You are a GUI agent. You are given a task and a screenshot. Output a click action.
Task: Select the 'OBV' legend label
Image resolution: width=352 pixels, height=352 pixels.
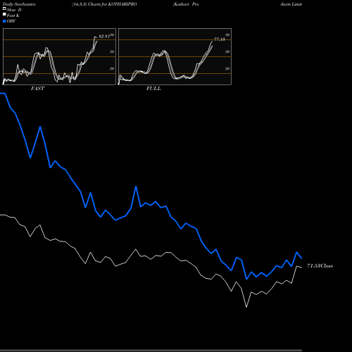11,21
